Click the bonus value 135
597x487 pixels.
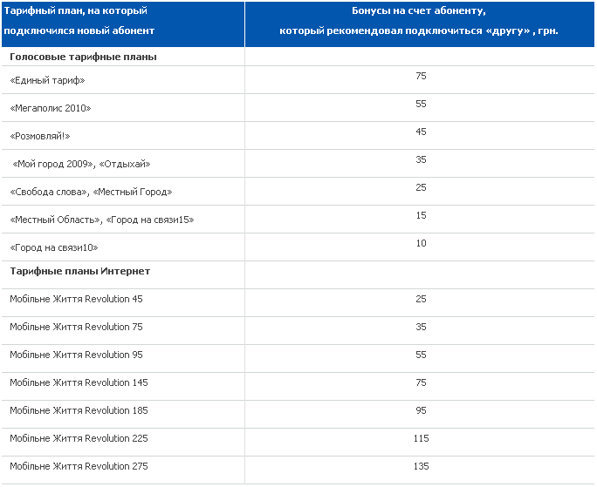[421, 466]
